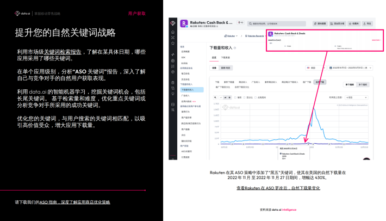Click the 导出 export button
Image resolution: width=386 pixels, height=221 pixels.
click(368, 23)
